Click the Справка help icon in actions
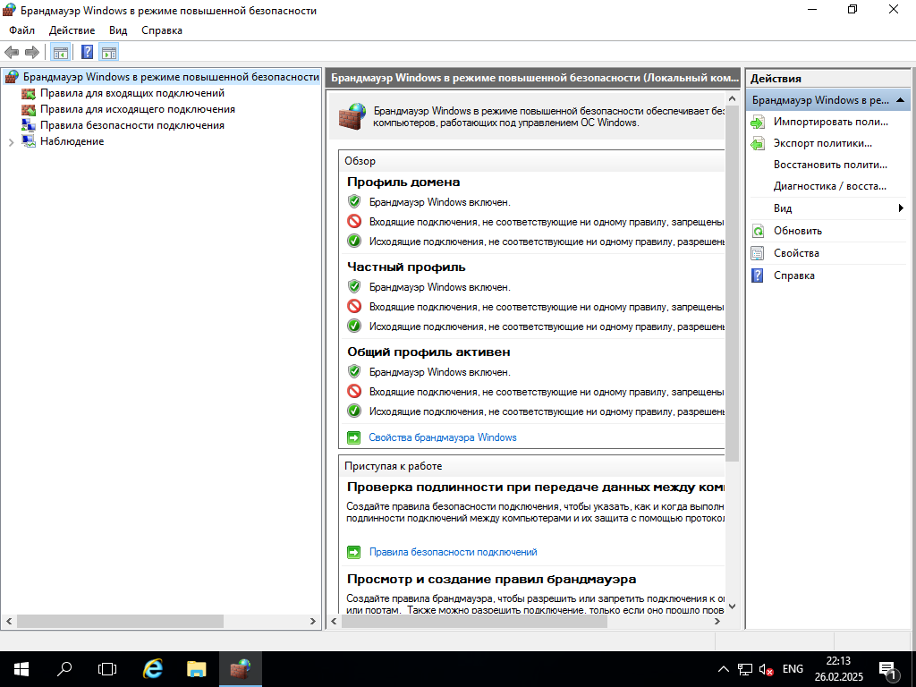 758,276
